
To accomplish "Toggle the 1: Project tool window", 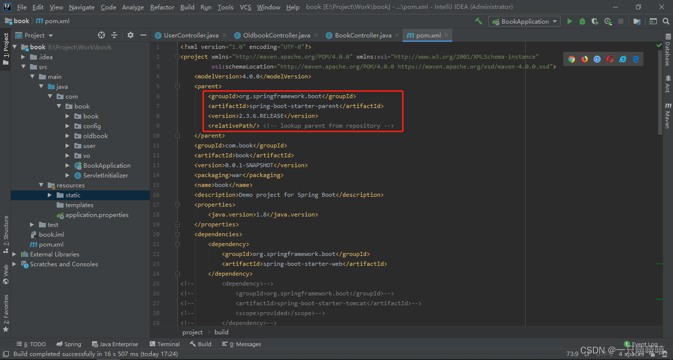I will [5, 49].
